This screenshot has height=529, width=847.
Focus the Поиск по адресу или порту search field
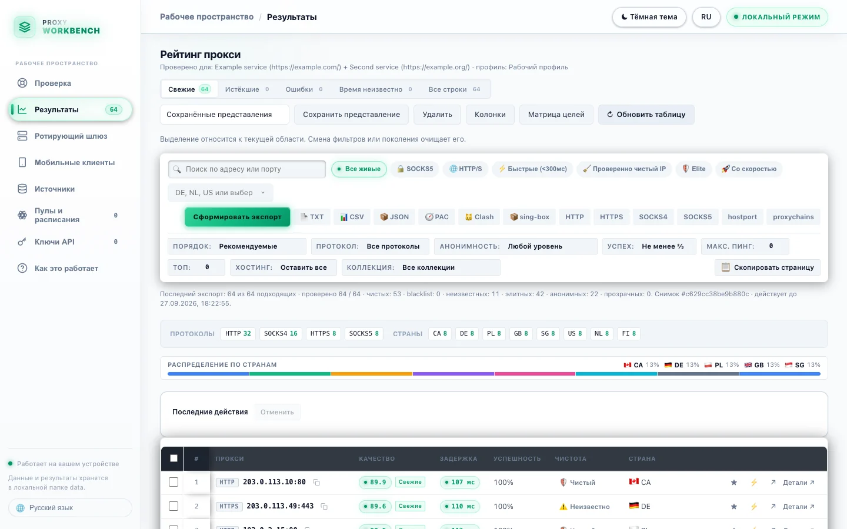(247, 169)
